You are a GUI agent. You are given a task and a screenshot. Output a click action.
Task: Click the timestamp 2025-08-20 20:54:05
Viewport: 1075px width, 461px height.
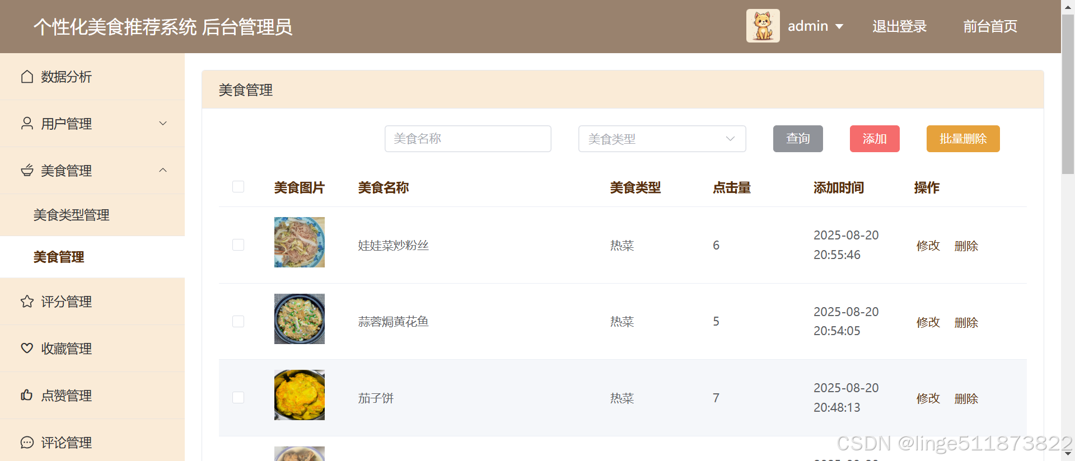click(846, 321)
